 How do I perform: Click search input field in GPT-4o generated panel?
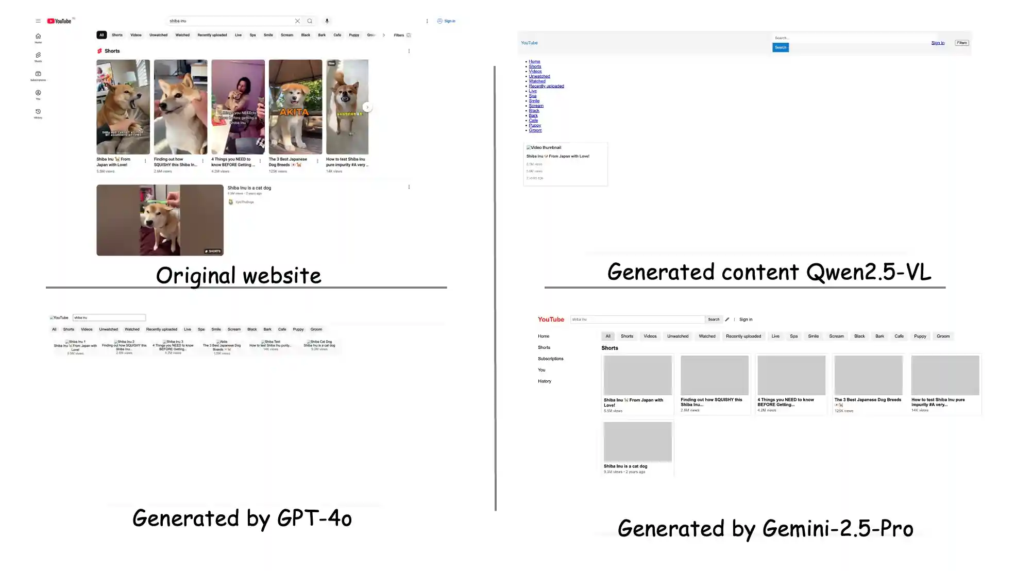[x=109, y=317]
